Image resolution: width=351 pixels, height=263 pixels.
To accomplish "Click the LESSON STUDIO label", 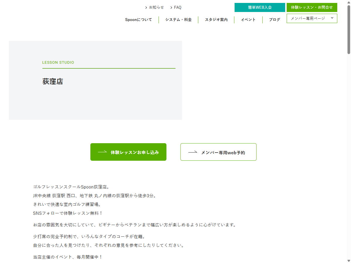I will [58, 63].
